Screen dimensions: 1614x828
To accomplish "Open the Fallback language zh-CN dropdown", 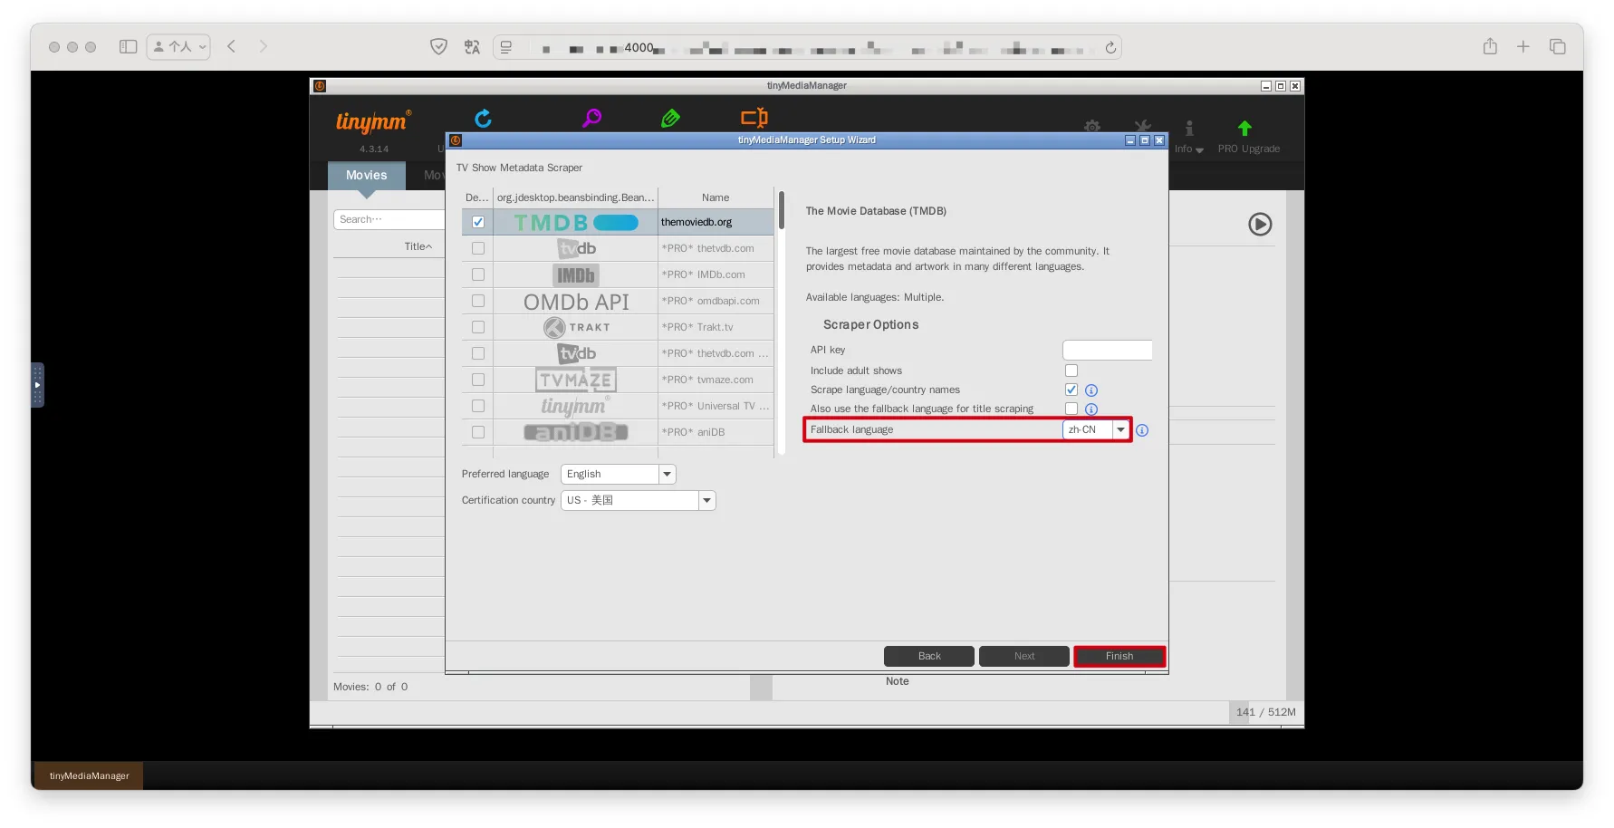I will tap(1120, 429).
